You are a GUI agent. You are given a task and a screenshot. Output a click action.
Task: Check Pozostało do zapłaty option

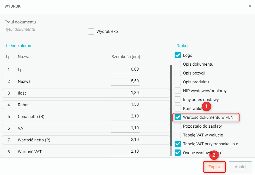click(x=178, y=126)
